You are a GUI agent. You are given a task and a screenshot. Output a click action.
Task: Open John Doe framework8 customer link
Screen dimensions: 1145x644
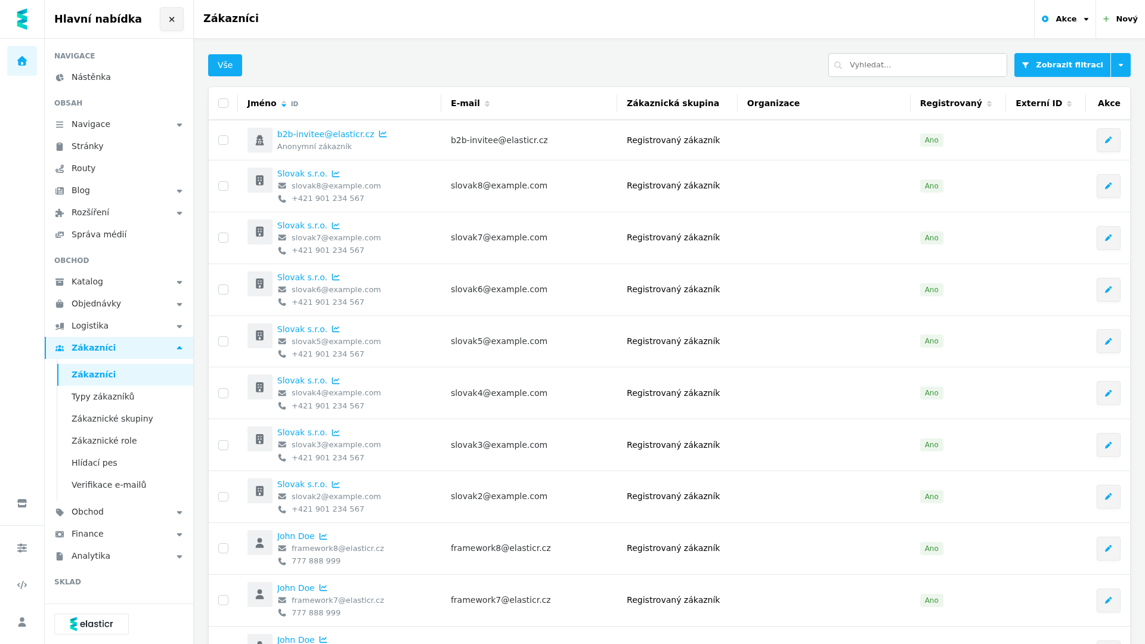[295, 536]
